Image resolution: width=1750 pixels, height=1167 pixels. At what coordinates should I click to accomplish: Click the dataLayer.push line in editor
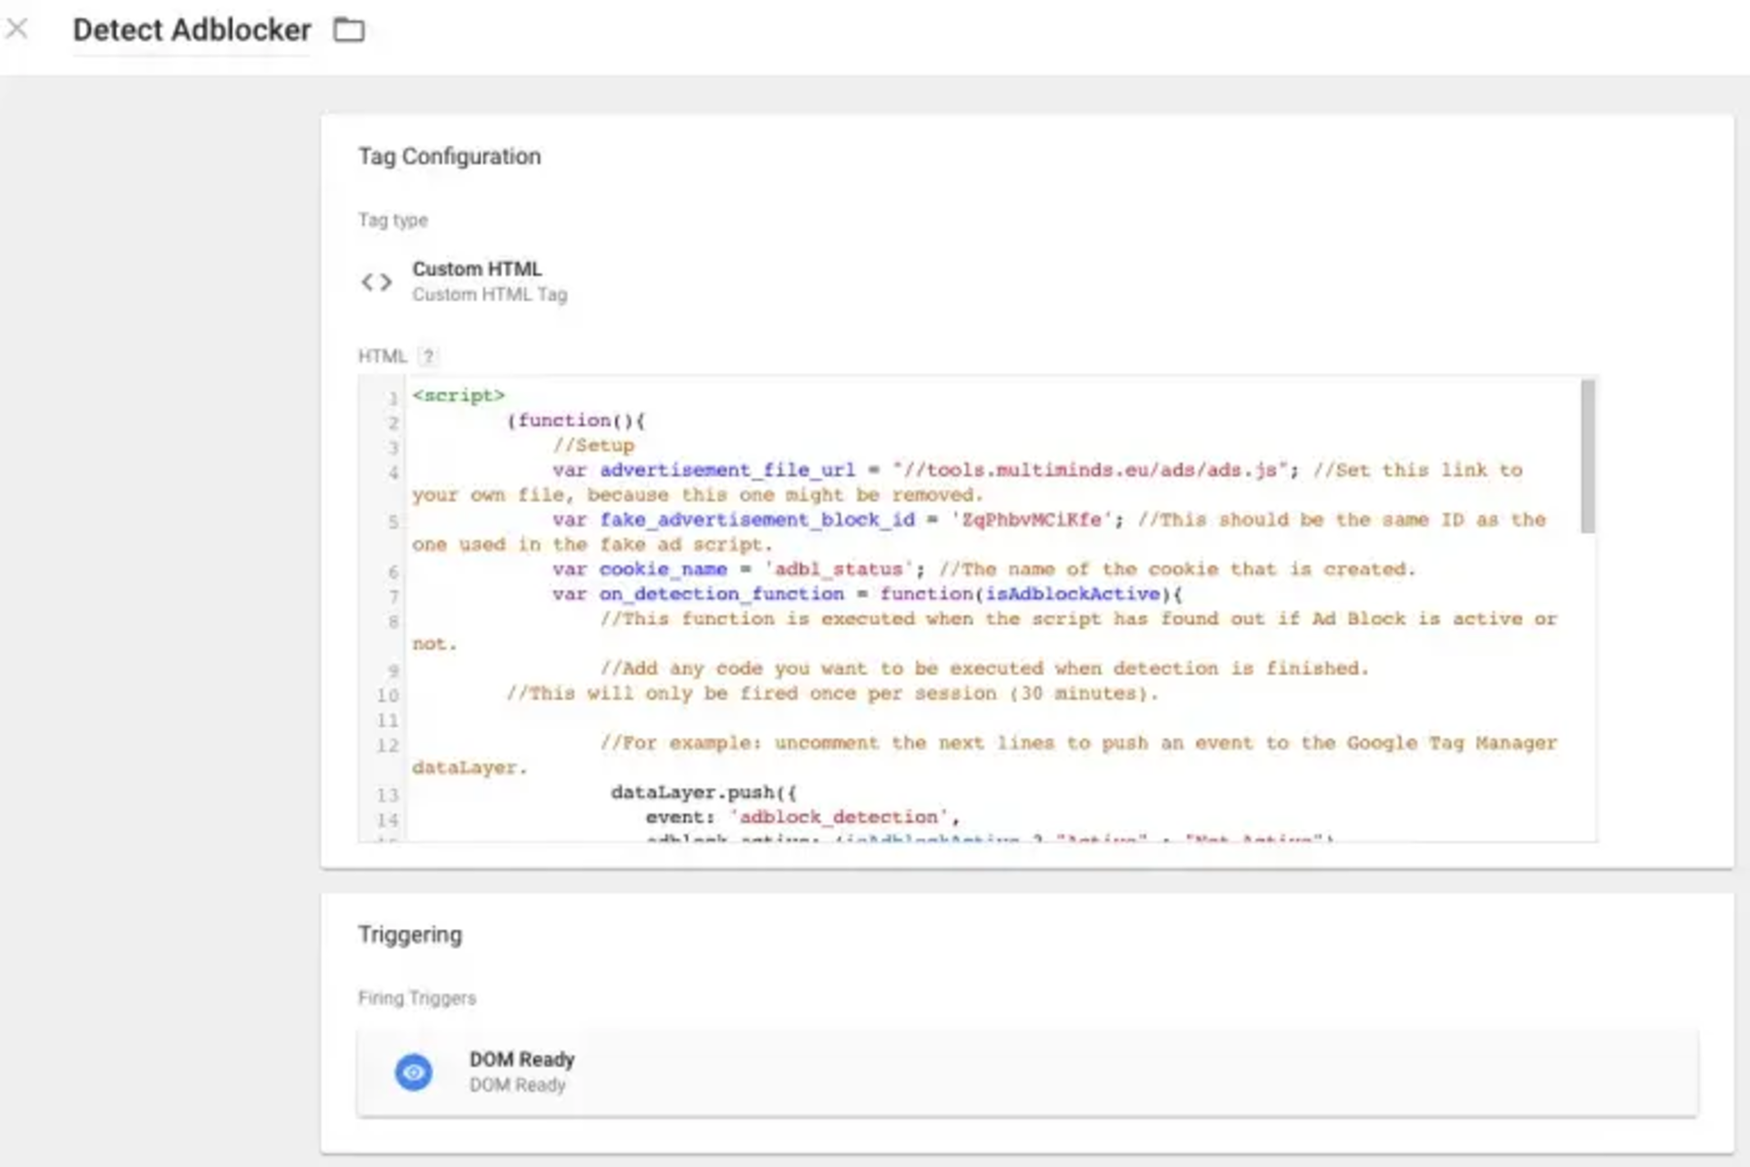click(703, 792)
